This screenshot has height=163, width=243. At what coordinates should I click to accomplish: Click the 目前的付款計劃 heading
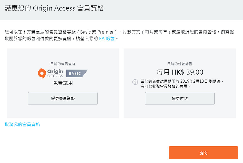coord(180,64)
